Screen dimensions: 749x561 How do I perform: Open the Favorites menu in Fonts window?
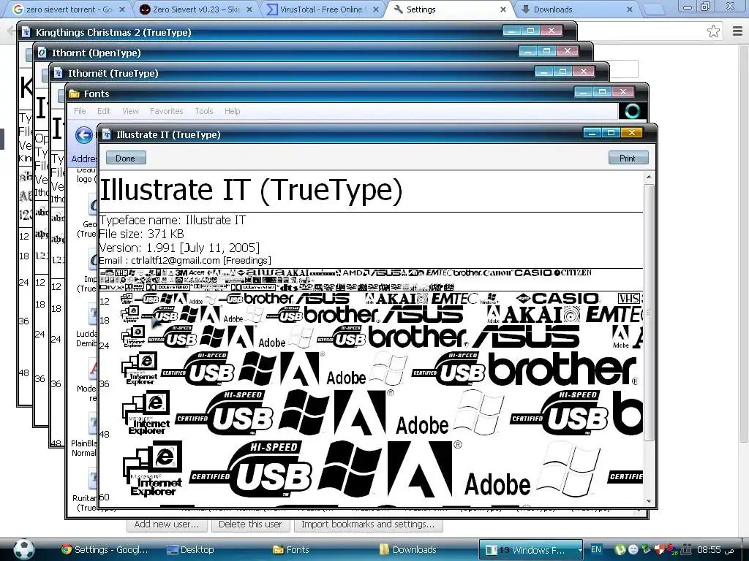click(166, 111)
